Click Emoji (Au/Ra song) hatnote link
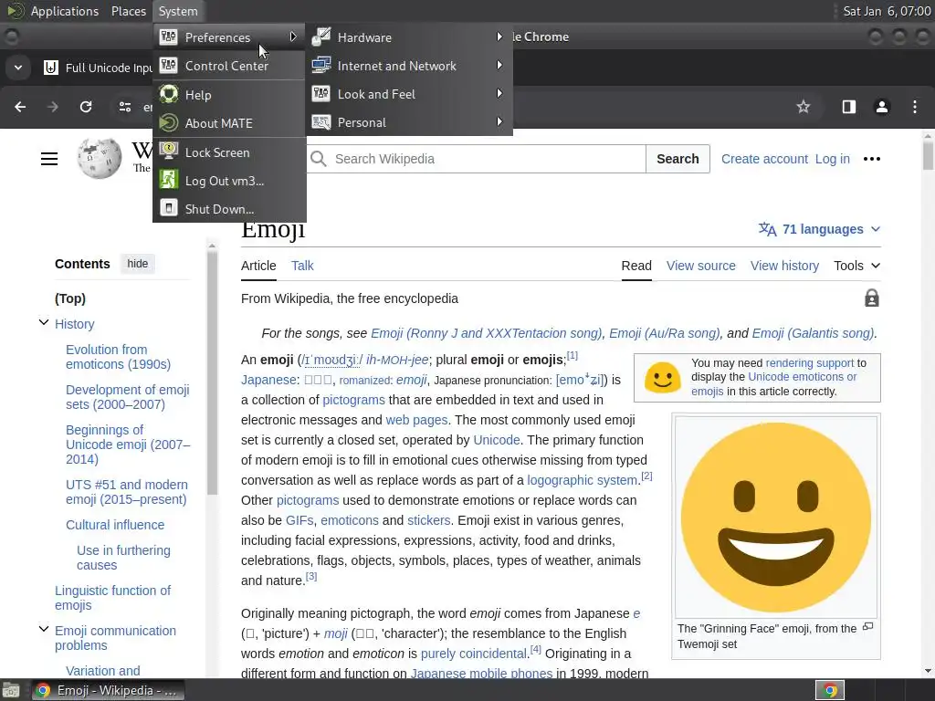The width and height of the screenshot is (935, 701). pos(665,333)
